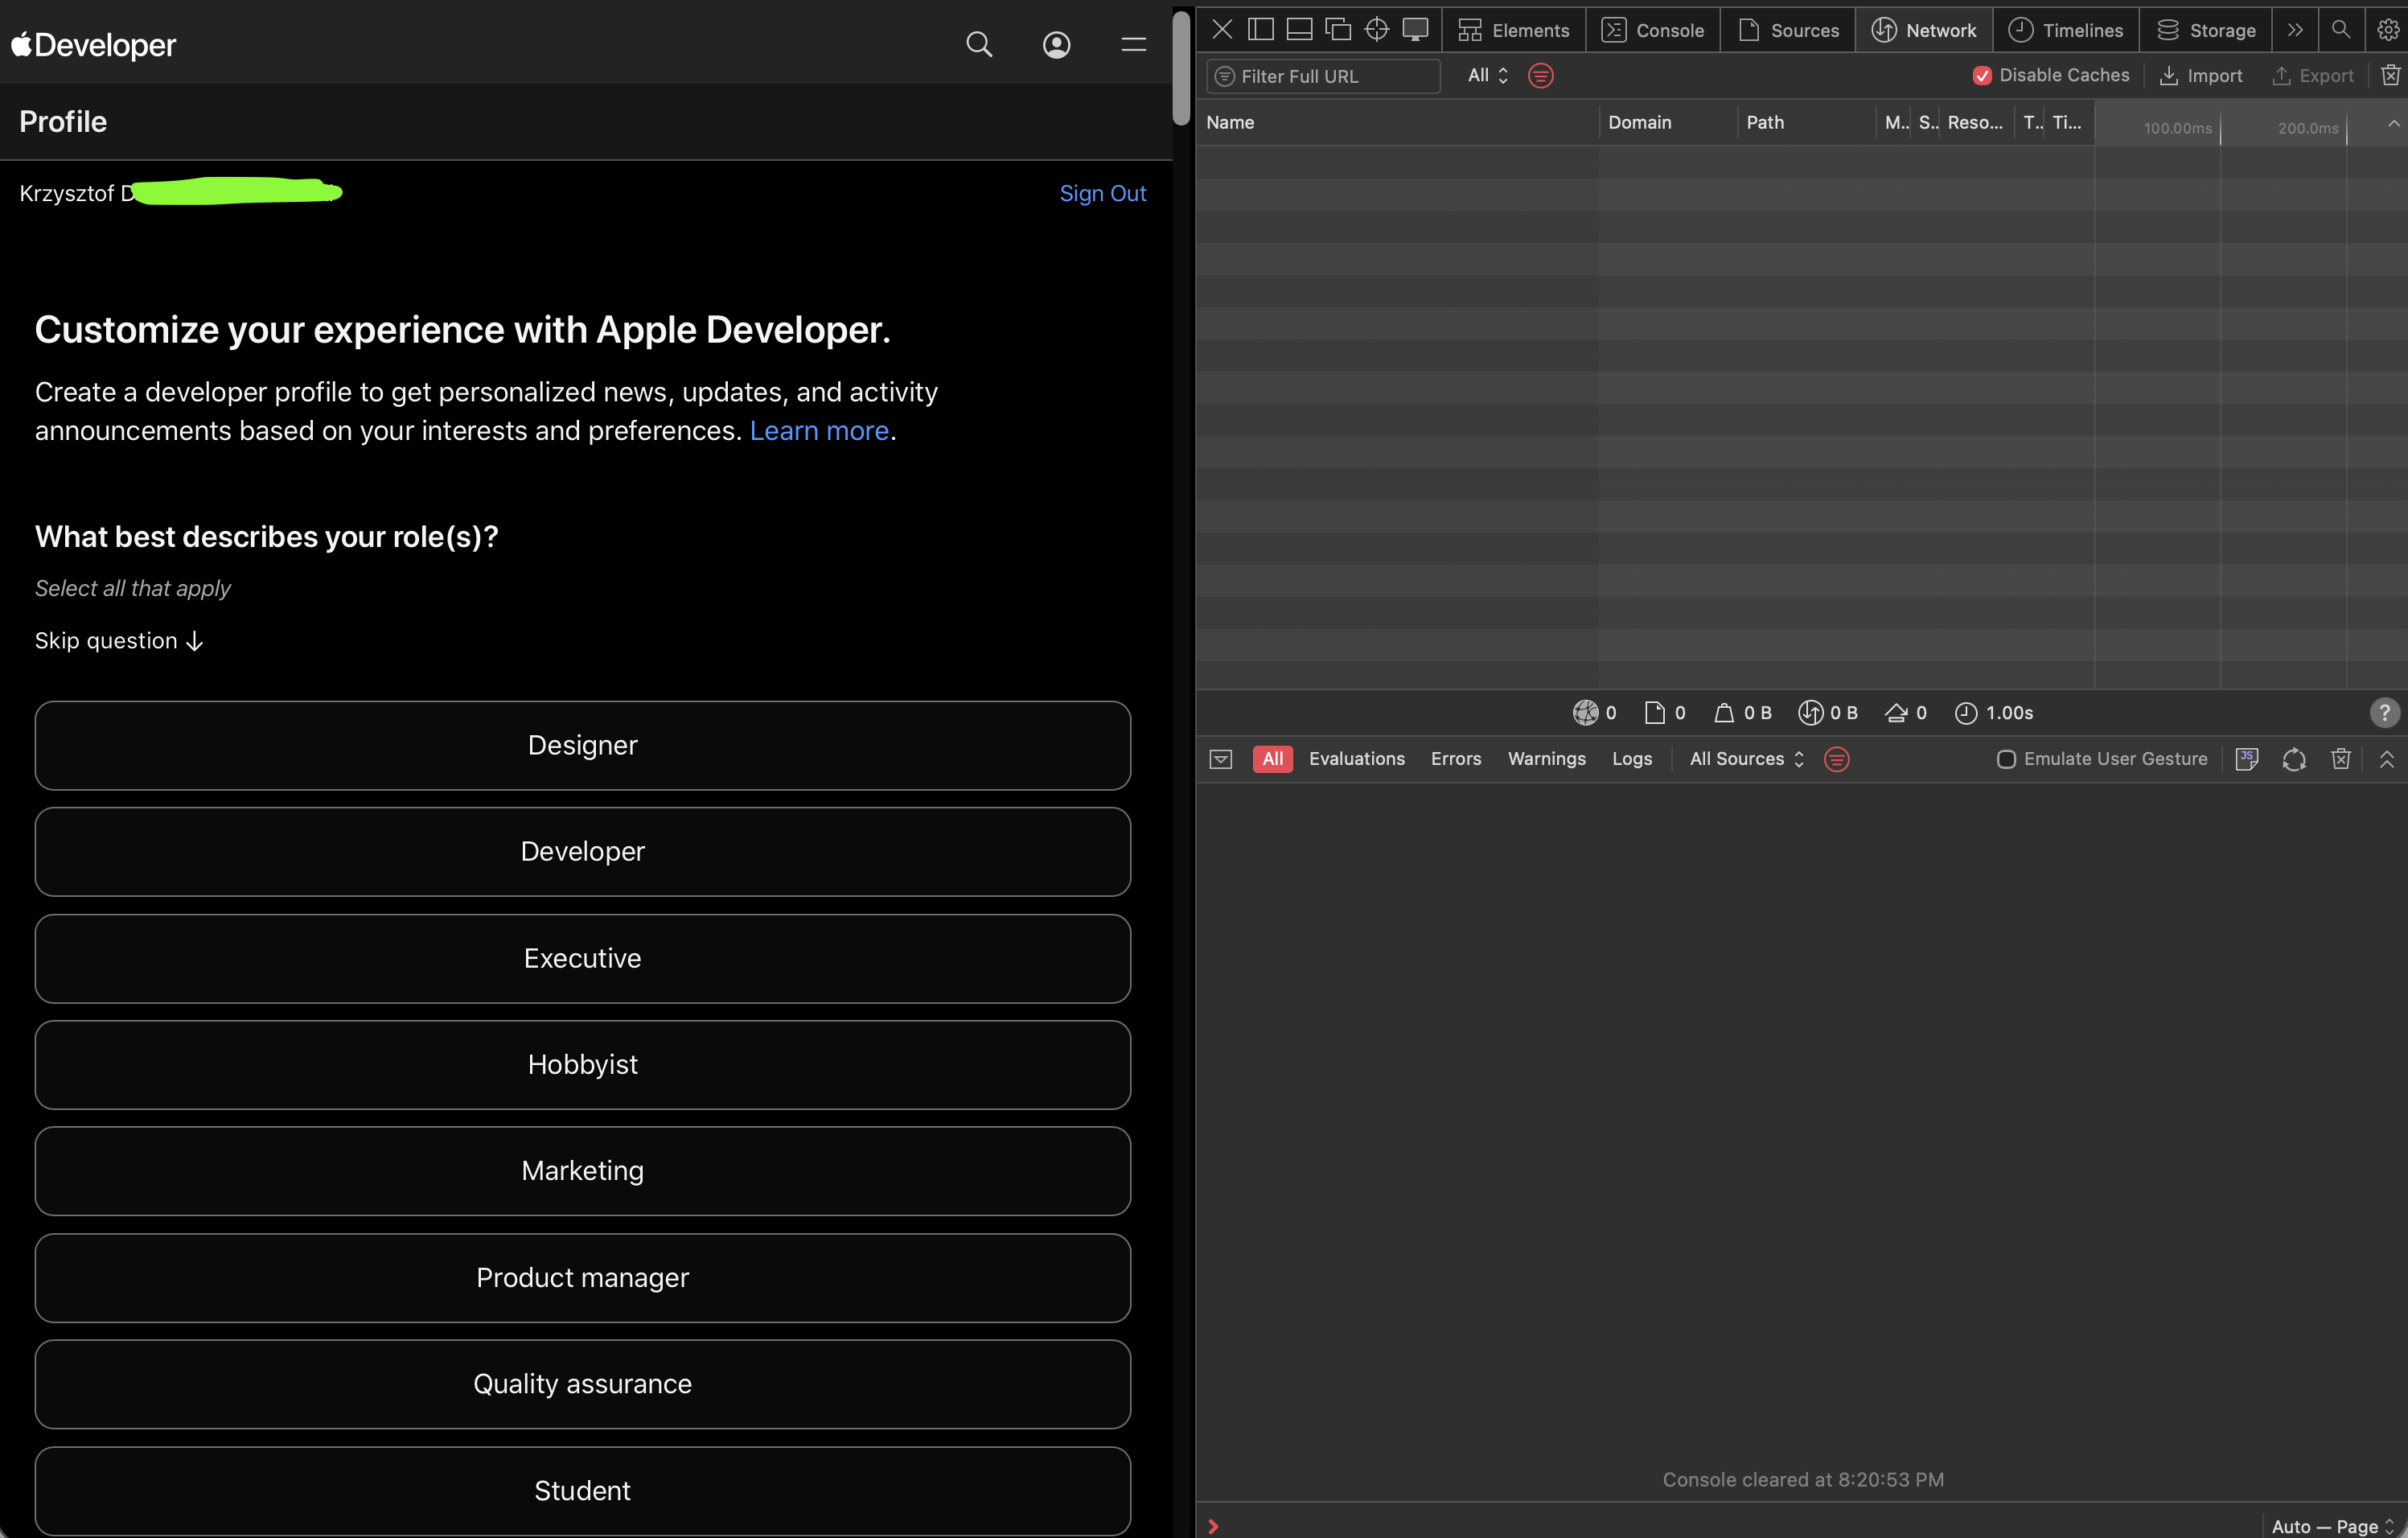The width and height of the screenshot is (2408, 1538).
Task: Uncheck the Disable Caches checkbox
Action: [x=1981, y=76]
